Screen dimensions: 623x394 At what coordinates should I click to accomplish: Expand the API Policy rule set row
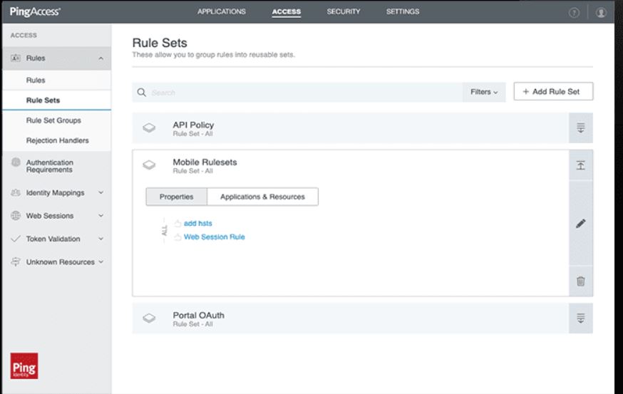coord(580,128)
